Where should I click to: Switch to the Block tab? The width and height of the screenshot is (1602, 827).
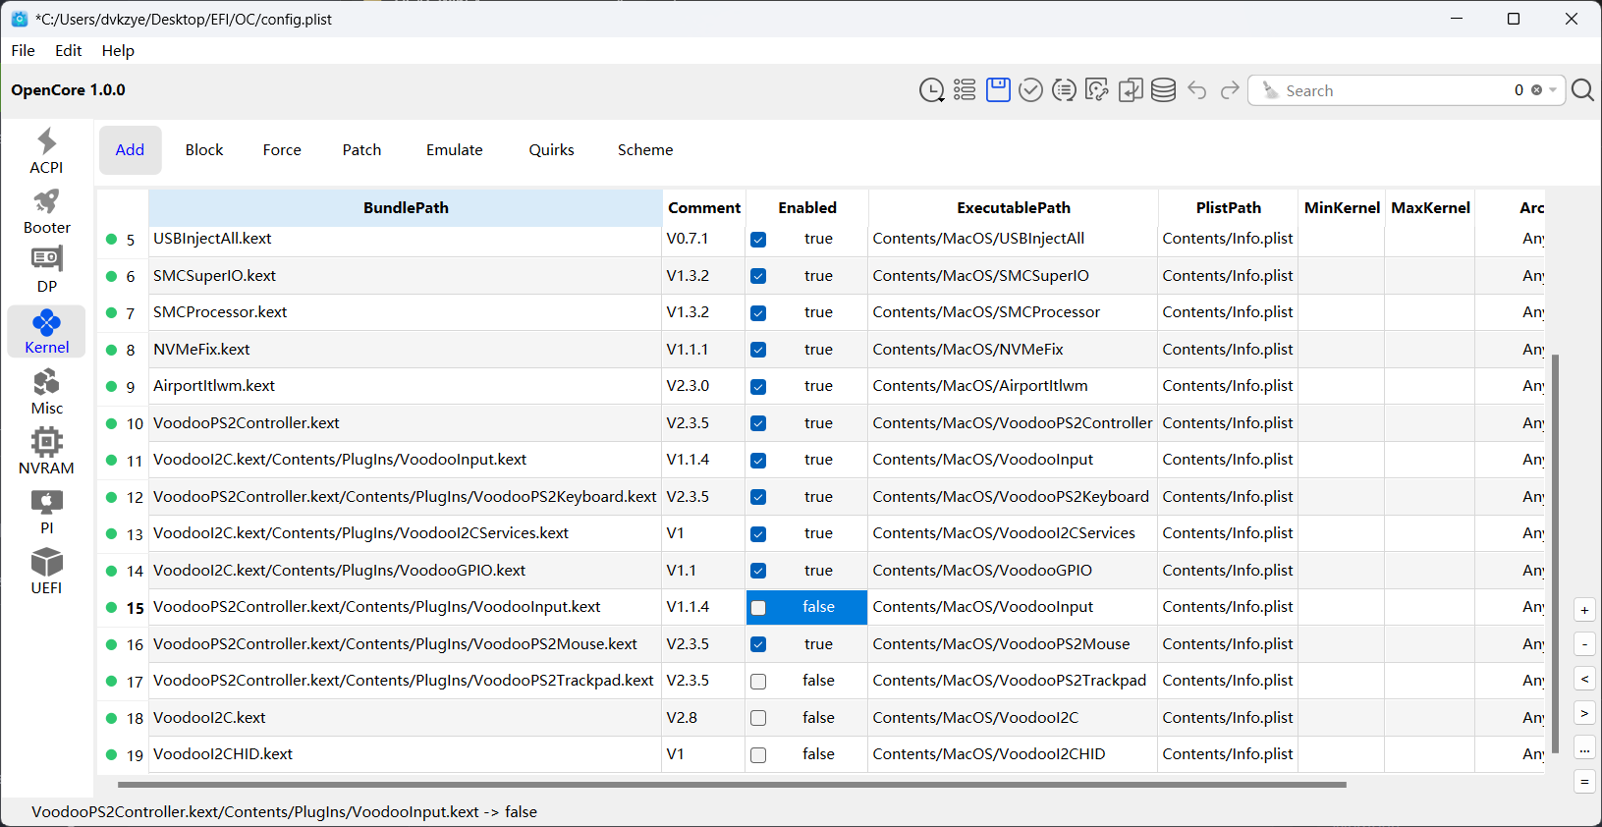pos(204,149)
